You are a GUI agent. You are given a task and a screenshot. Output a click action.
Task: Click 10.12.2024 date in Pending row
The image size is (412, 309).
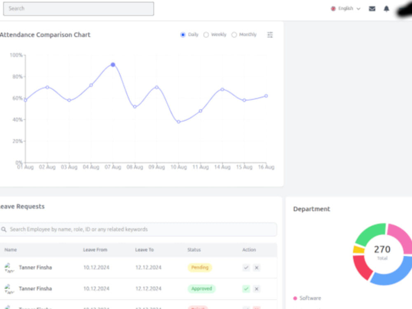tap(96, 267)
